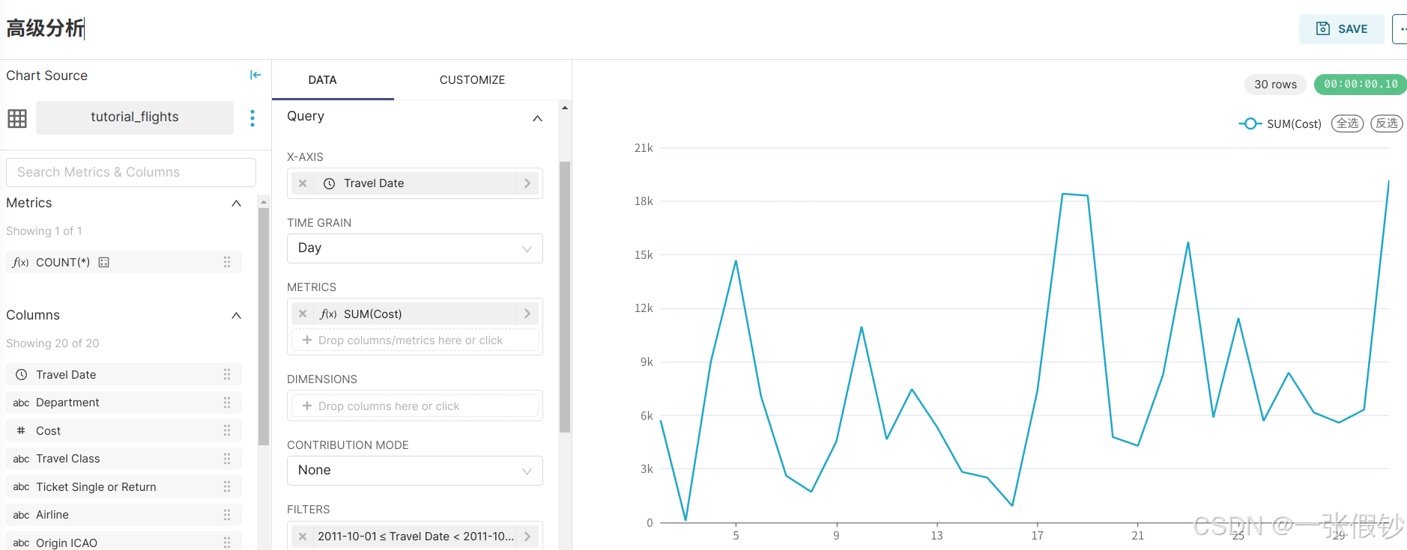1407x550 pixels.
Task: Click the Save button
Action: pos(1341,29)
